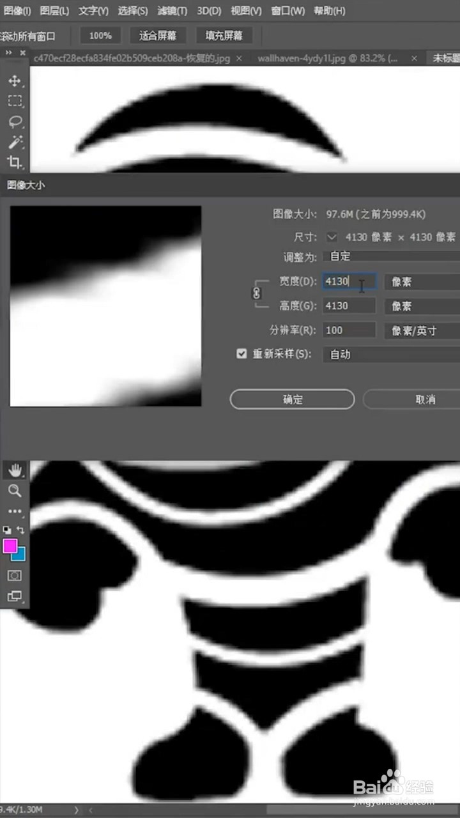Open the Layer menu
The height and width of the screenshot is (818, 460).
[x=54, y=11]
